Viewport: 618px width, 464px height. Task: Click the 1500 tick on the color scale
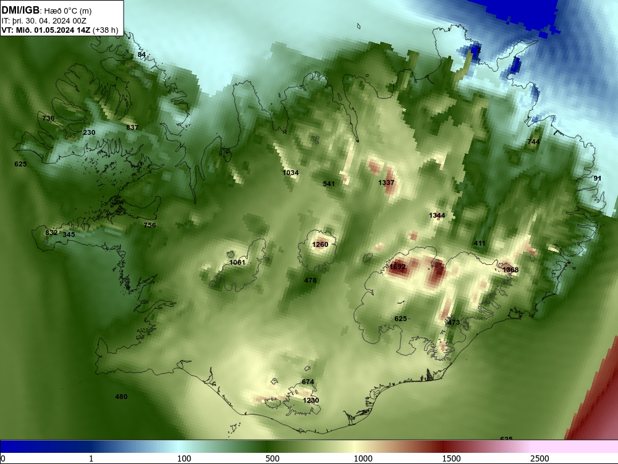click(451, 458)
